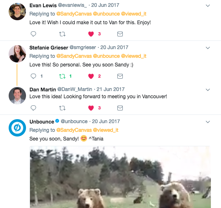Viewport: 221px width, 208px height.
Task: Open the @viewed_it mention in Unbounce's reply
Action: [x=106, y=130]
